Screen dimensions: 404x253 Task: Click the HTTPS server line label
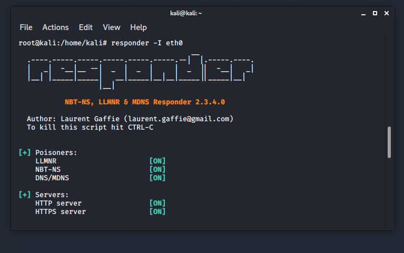coord(60,211)
